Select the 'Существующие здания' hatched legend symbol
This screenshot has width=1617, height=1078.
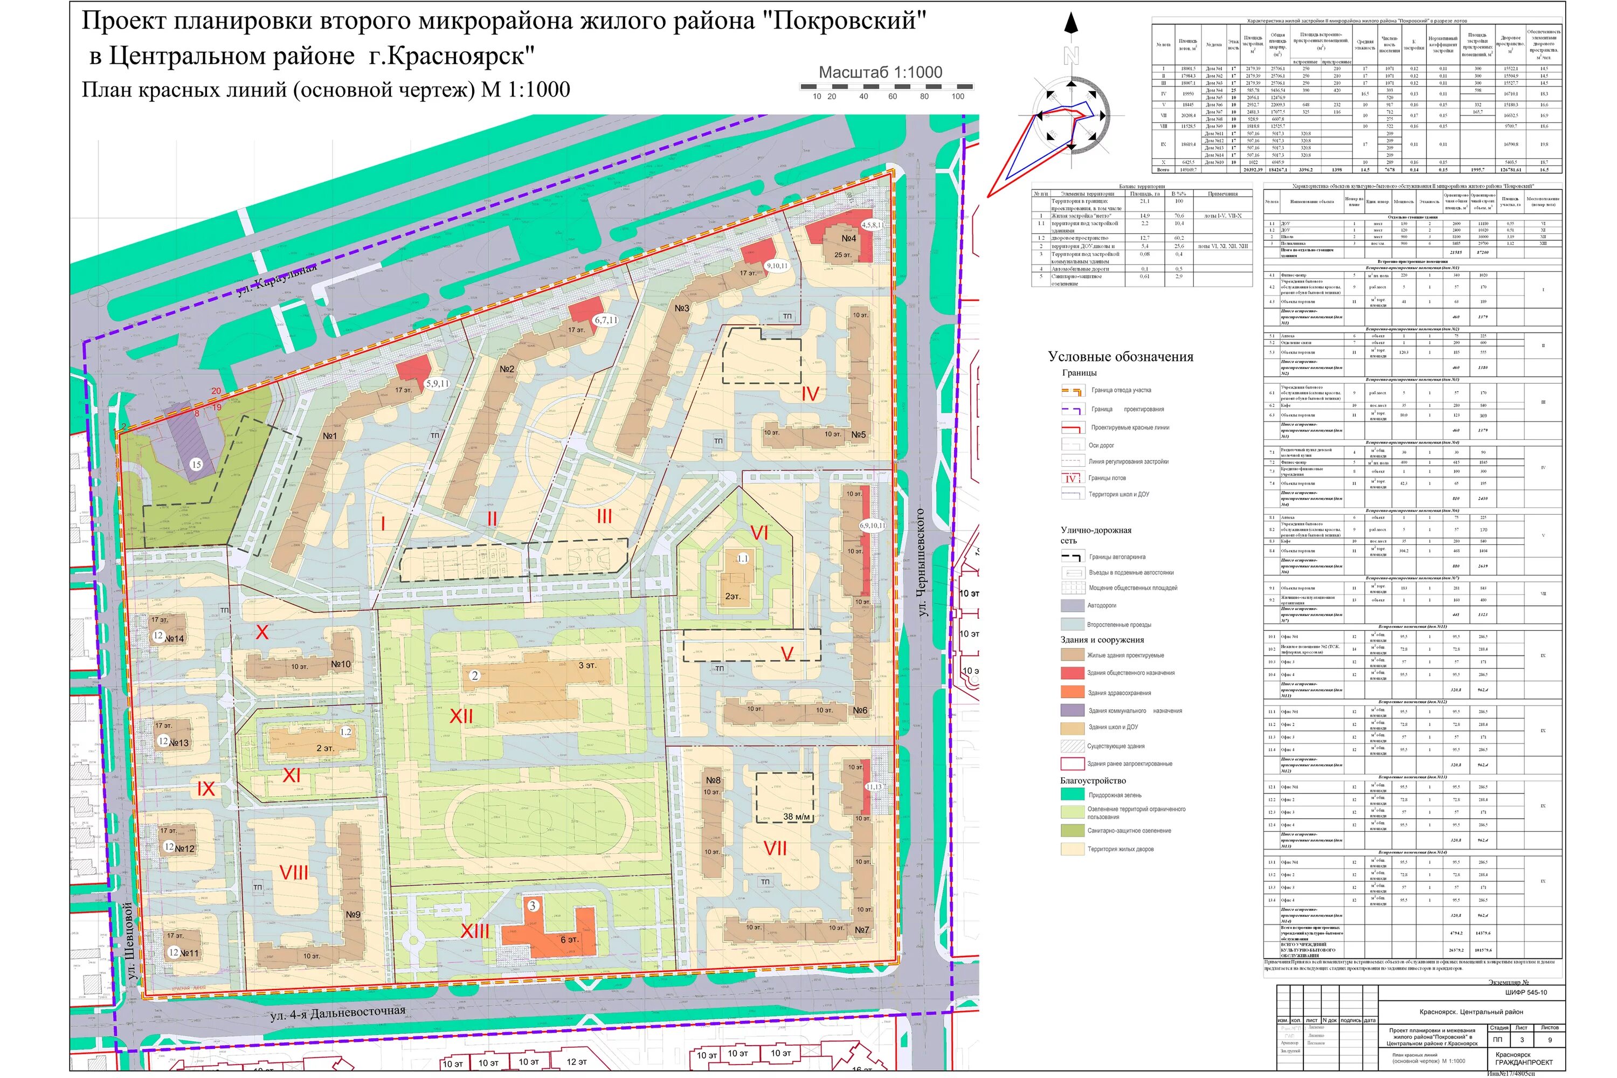click(1073, 747)
